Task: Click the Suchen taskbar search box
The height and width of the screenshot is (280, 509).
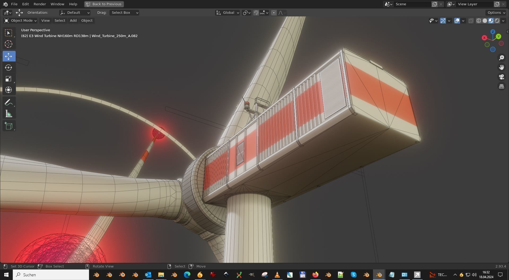Action: tap(51, 275)
